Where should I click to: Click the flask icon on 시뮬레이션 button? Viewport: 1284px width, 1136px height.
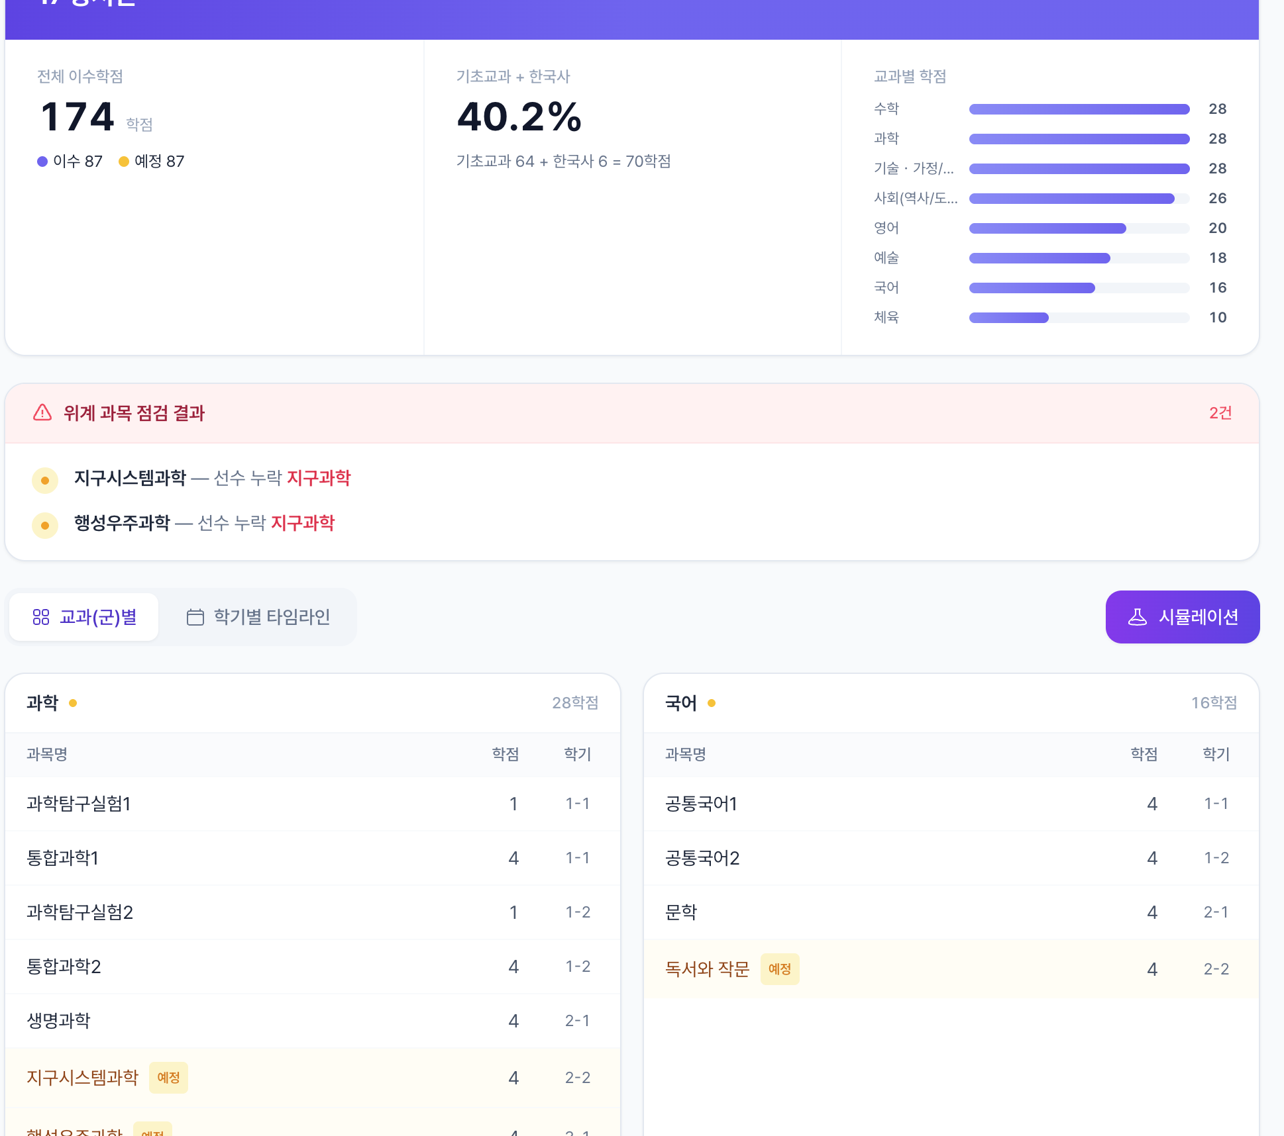coord(1138,617)
